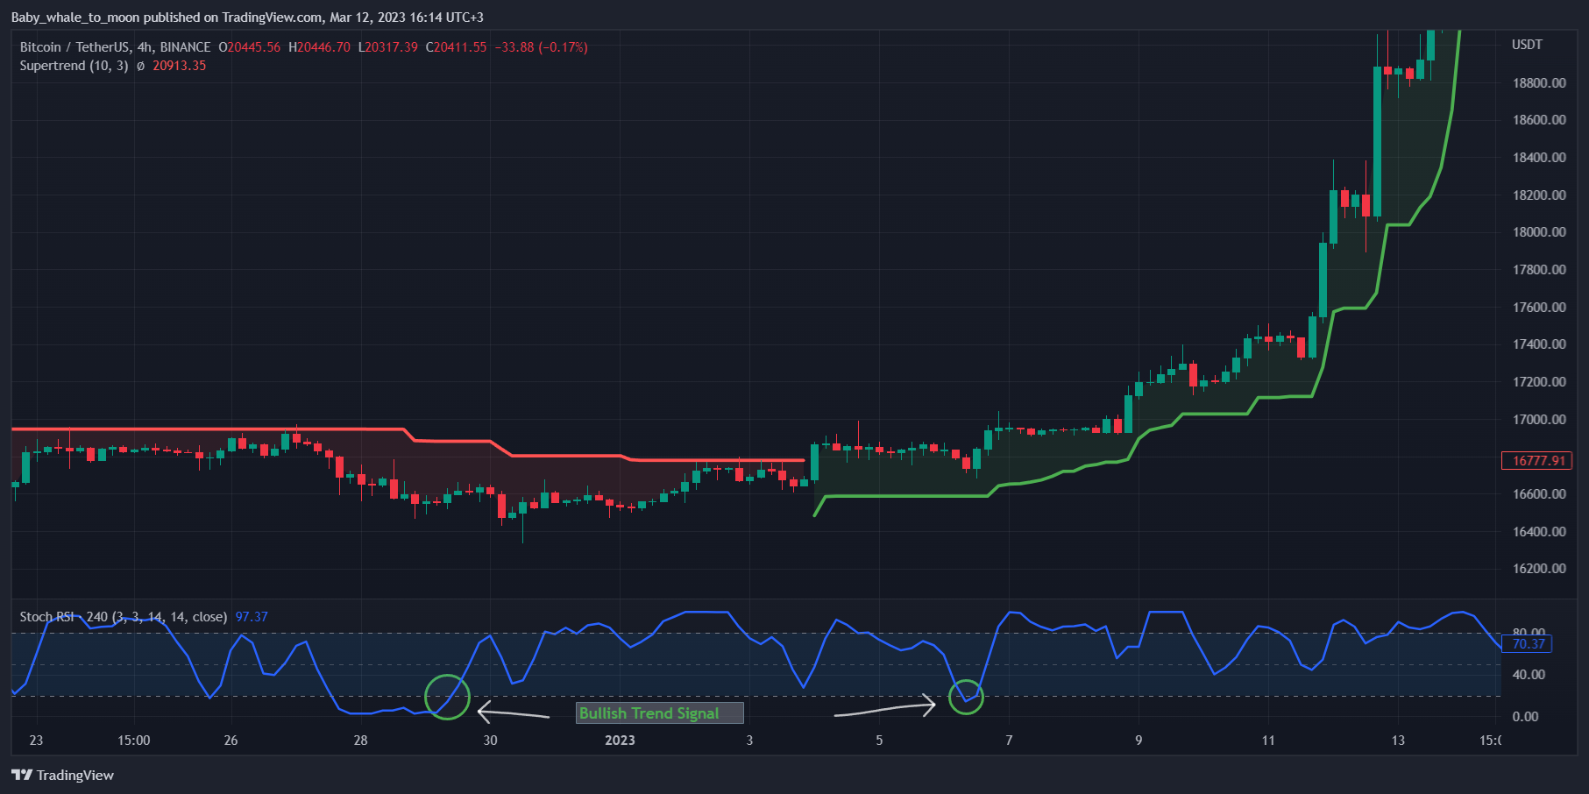The width and height of the screenshot is (1589, 794).
Task: Click the 17400.00 price axis label
Action: coord(1539,344)
